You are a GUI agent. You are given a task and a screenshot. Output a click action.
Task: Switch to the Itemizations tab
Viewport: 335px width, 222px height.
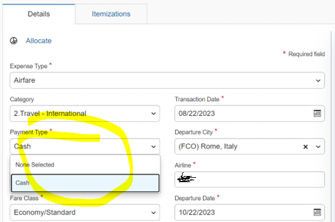coord(111,14)
